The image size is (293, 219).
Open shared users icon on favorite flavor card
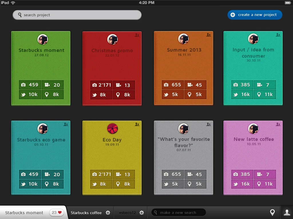point(209,124)
